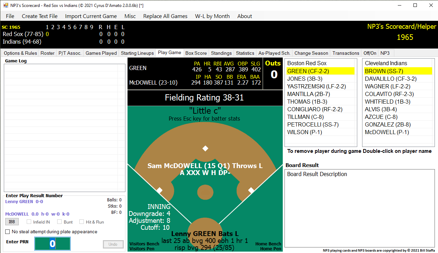Click the Enter PRN input box

(52, 244)
